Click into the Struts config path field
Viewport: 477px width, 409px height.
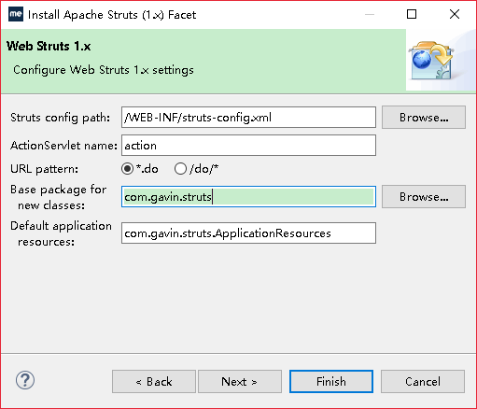coord(248,118)
